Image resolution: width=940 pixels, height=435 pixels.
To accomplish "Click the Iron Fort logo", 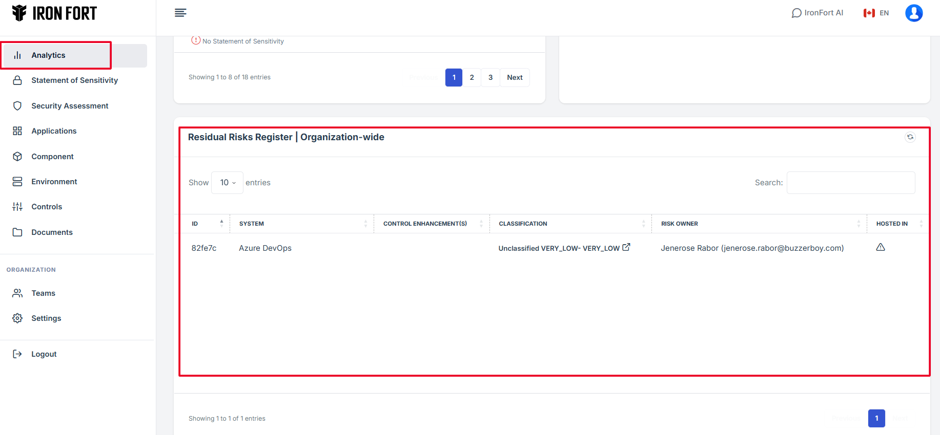I will (54, 13).
